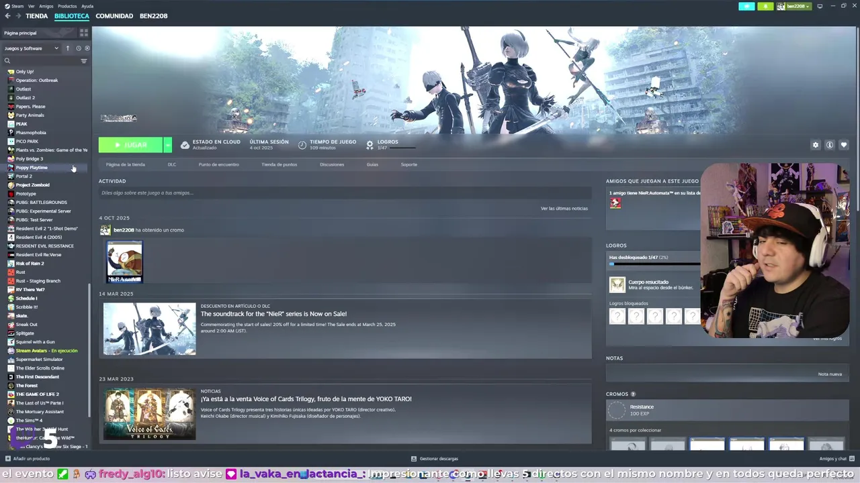Click the sort-ascending arrow icon in sidebar
Viewport: 860px width, 483px height.
coord(67,48)
